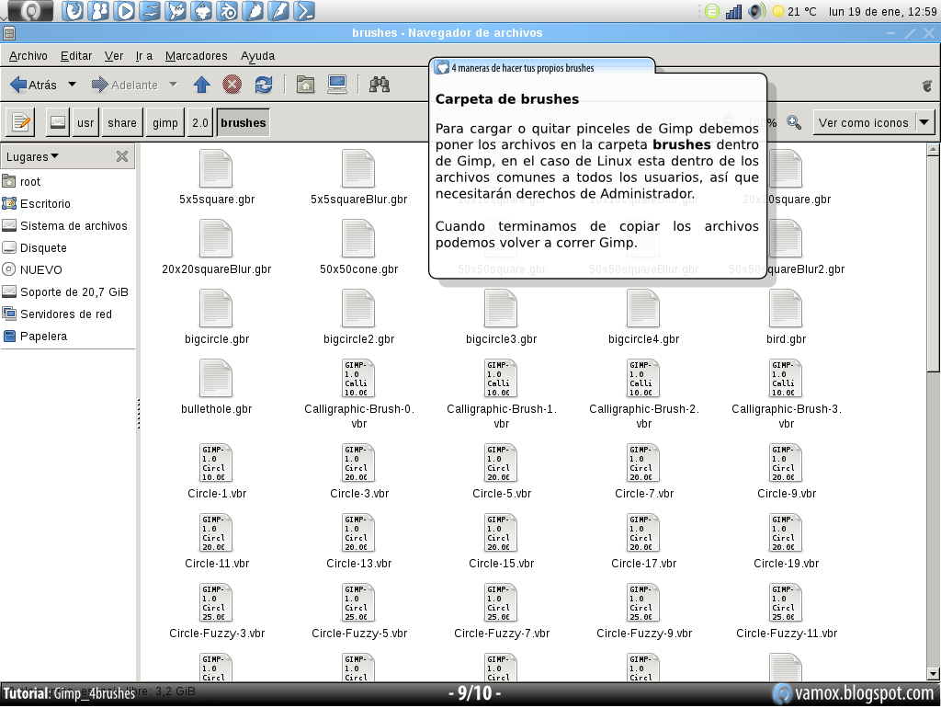The height and width of the screenshot is (708, 941).
Task: Open the Marcadores menu
Action: (197, 56)
